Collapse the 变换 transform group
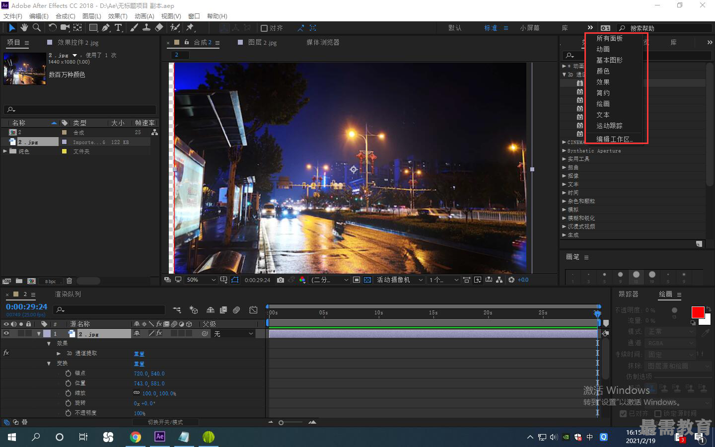This screenshot has height=447, width=715. pos(49,364)
